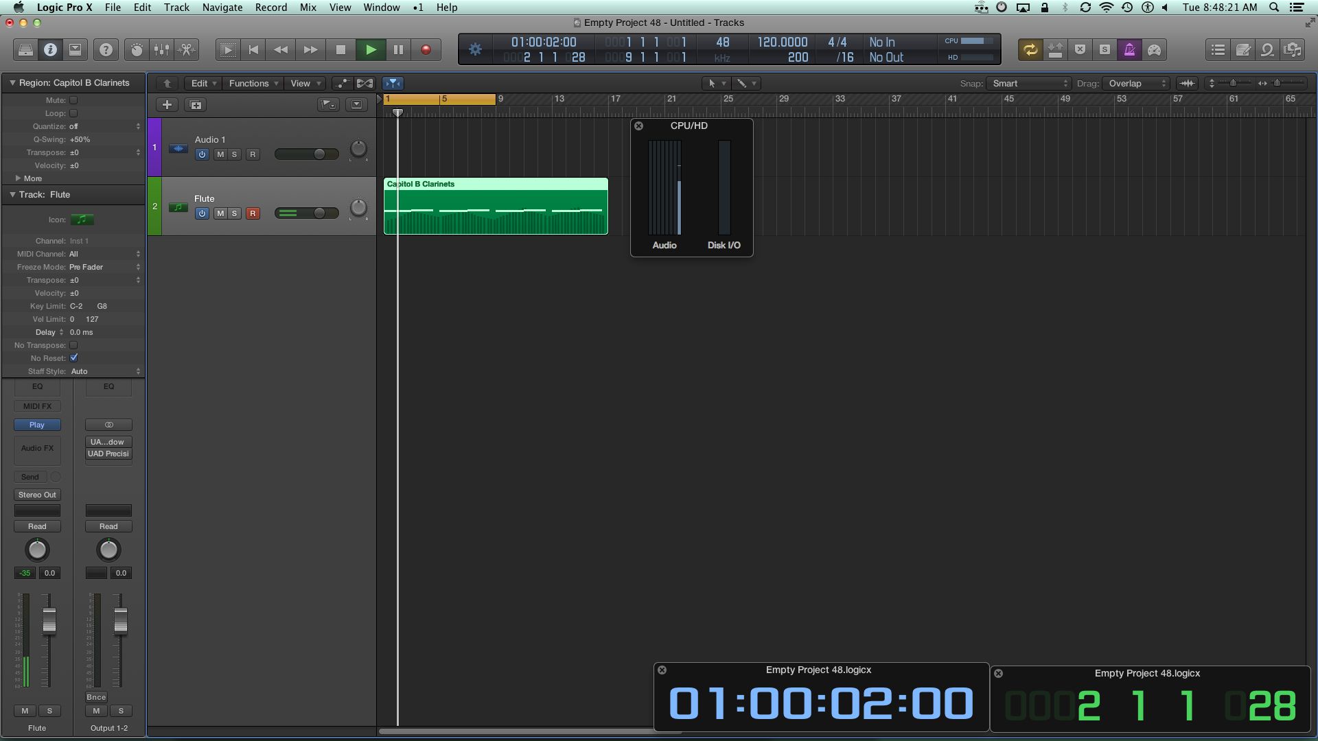Open the Library panel icon
Viewport: 1318px width, 741px height.
tap(25, 49)
